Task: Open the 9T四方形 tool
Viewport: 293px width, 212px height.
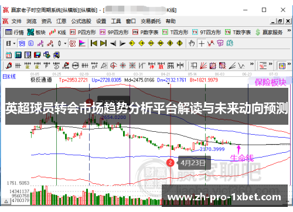Action: pyautogui.click(x=206, y=32)
